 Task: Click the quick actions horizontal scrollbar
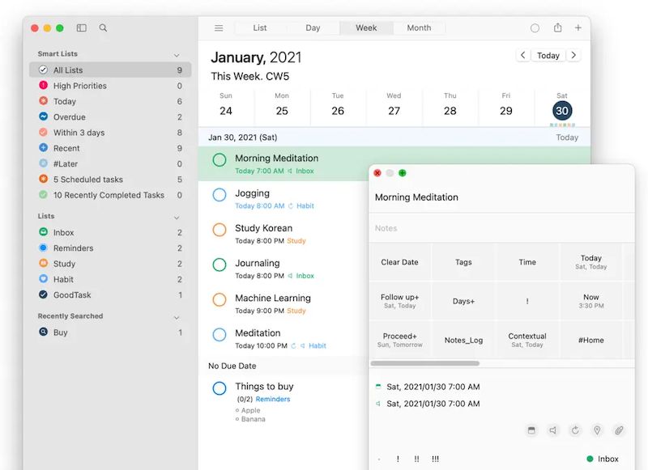[x=425, y=363]
